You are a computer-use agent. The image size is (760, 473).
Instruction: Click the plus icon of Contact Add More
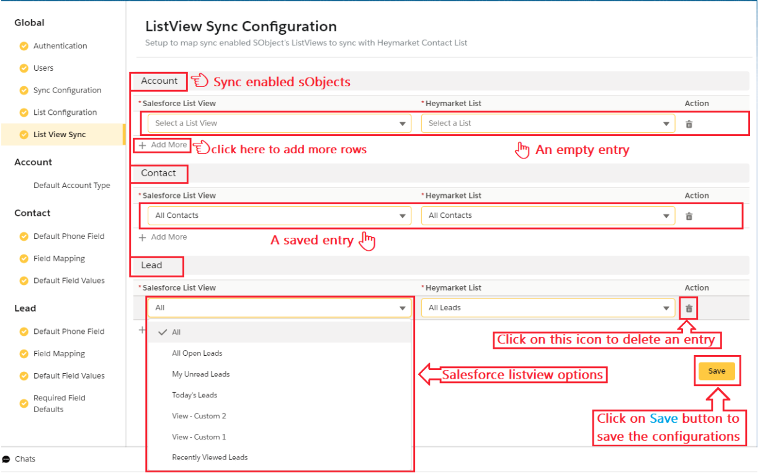pyautogui.click(x=143, y=237)
